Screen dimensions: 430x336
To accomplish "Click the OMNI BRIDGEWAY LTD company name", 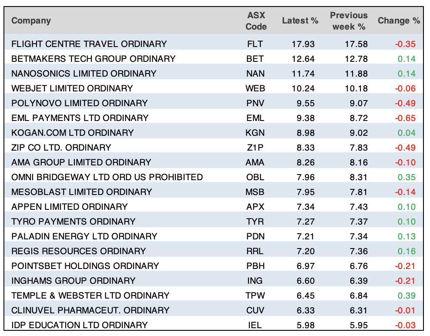I will coord(107,177).
